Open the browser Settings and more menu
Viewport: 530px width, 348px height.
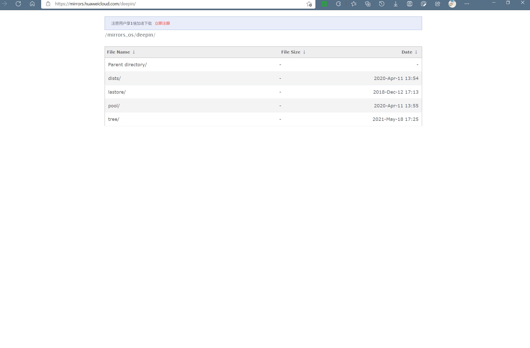tap(467, 4)
